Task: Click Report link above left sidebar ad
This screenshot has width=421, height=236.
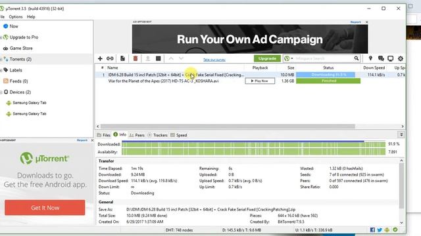Action: pos(82,140)
